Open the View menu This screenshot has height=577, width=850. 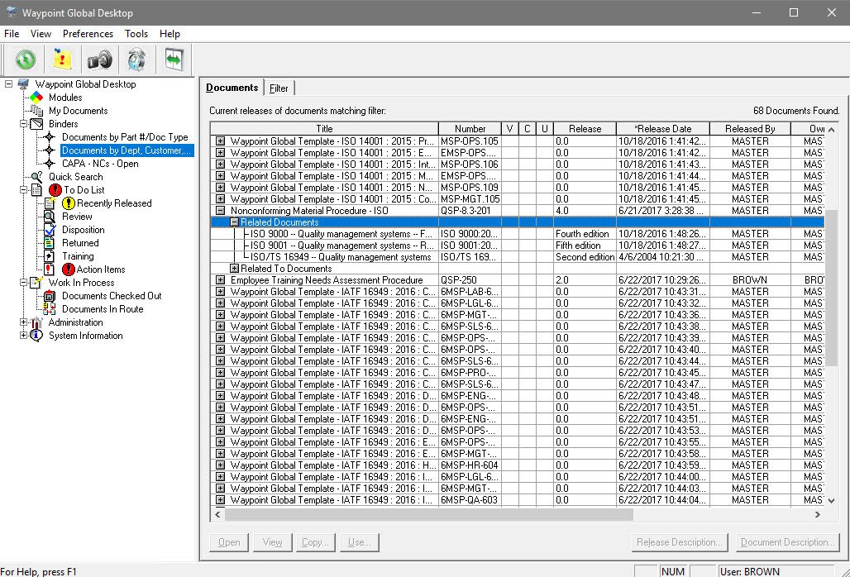(41, 34)
